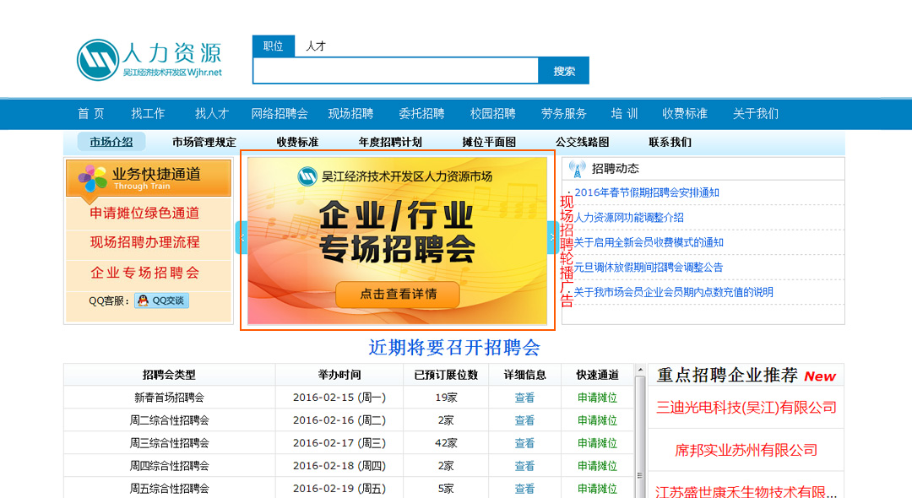Select the 职位 search tab
The height and width of the screenshot is (498, 912).
point(273,46)
